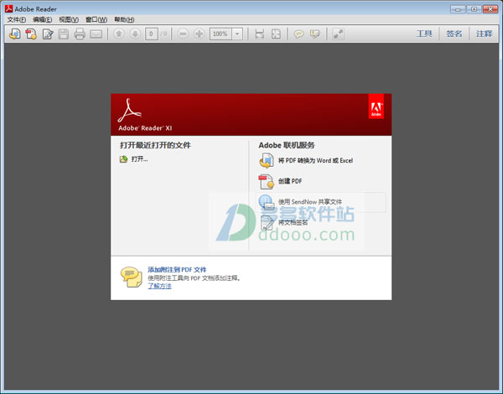Click the send email envelope icon
Screen dimensions: 503x394
96,34
